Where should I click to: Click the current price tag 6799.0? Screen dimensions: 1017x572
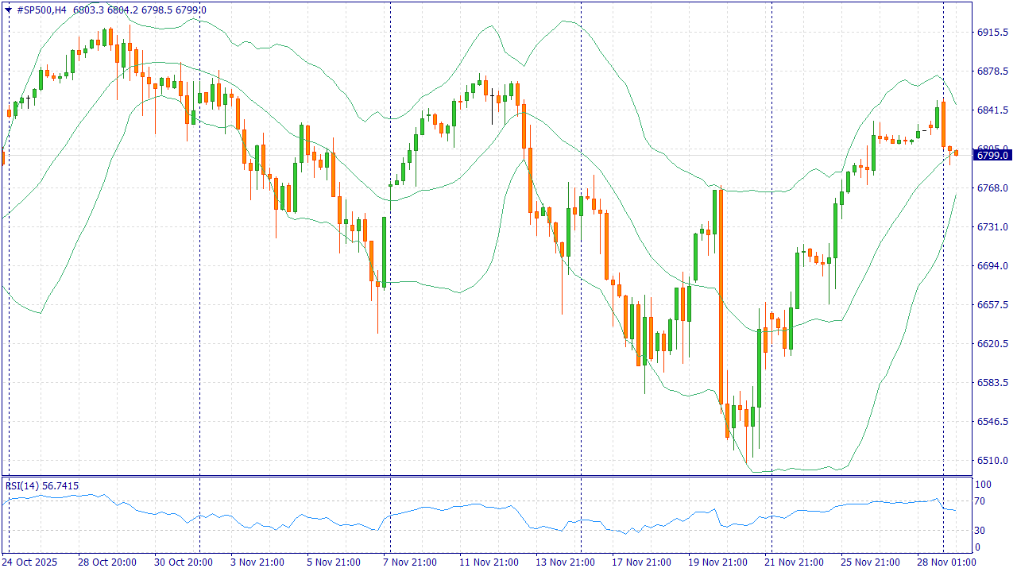pyautogui.click(x=992, y=156)
